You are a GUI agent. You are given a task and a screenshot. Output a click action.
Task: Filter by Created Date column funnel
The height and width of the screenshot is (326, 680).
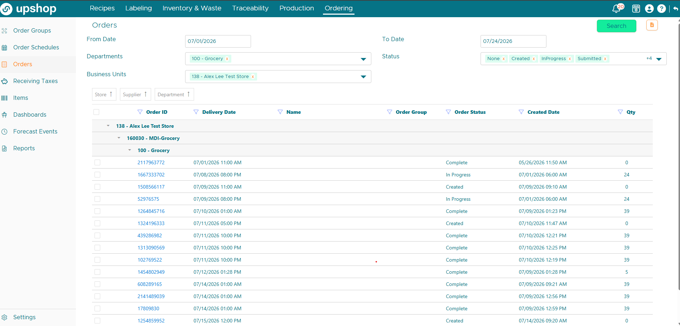(x=521, y=112)
